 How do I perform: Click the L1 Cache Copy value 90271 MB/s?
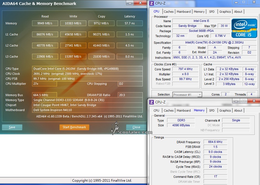pos(101,34)
